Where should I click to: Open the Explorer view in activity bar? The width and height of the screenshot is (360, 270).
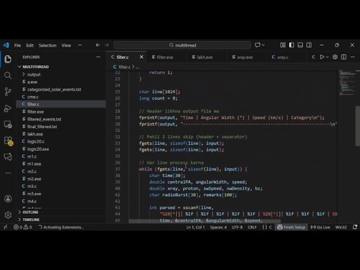coord(8,59)
